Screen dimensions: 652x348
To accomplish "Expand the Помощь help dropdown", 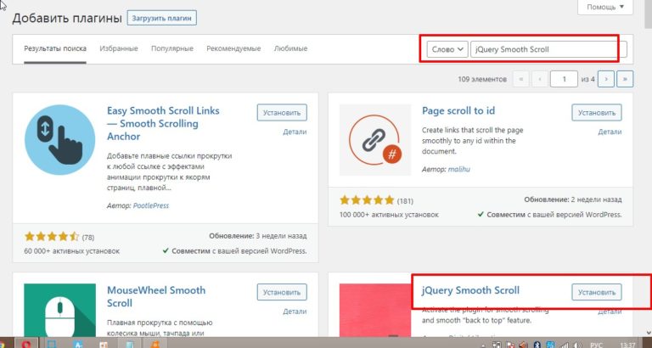I will (605, 7).
